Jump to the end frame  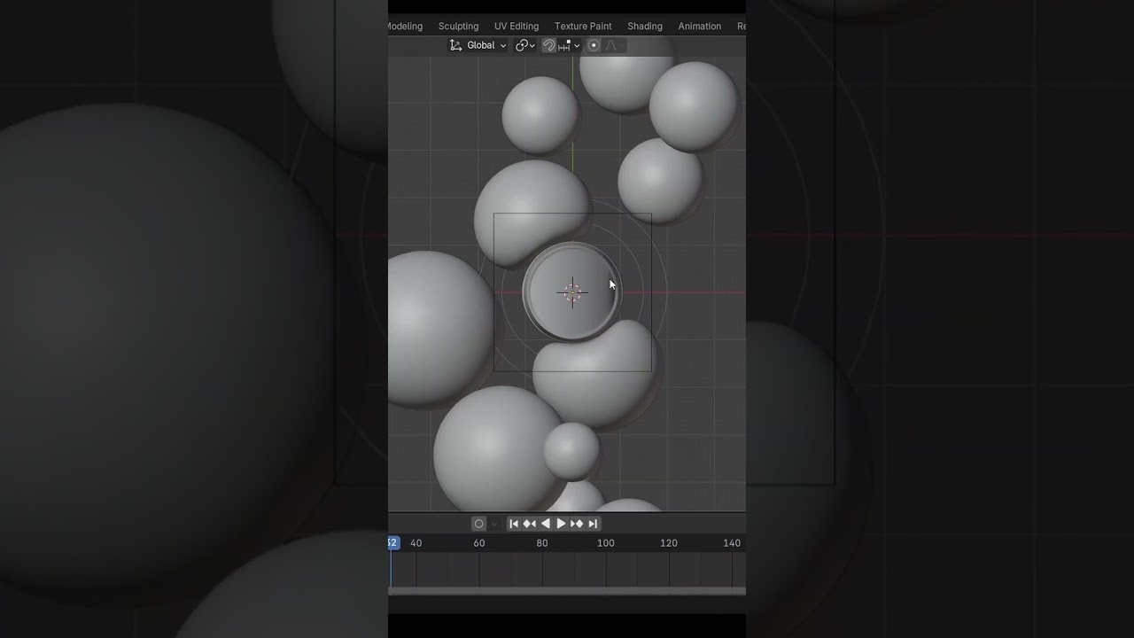[x=593, y=524]
